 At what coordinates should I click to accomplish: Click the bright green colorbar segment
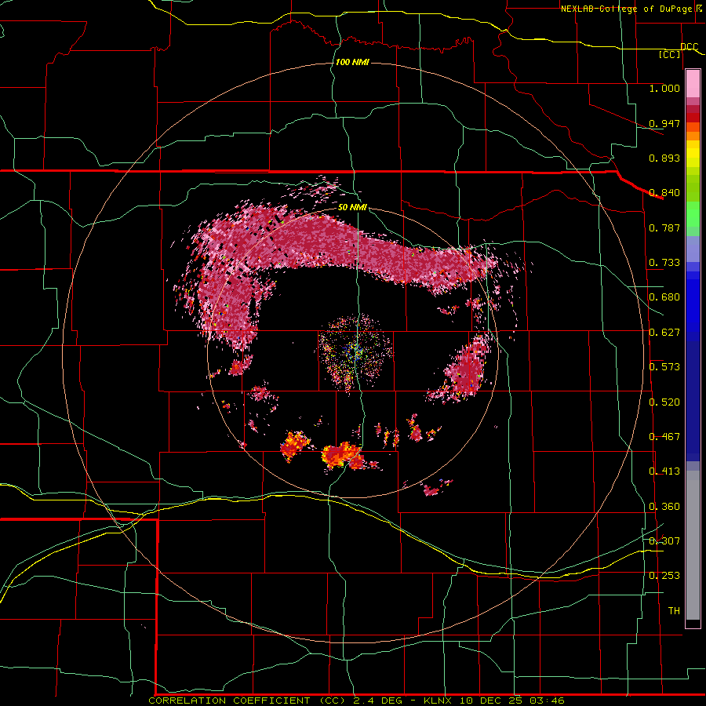pos(693,214)
